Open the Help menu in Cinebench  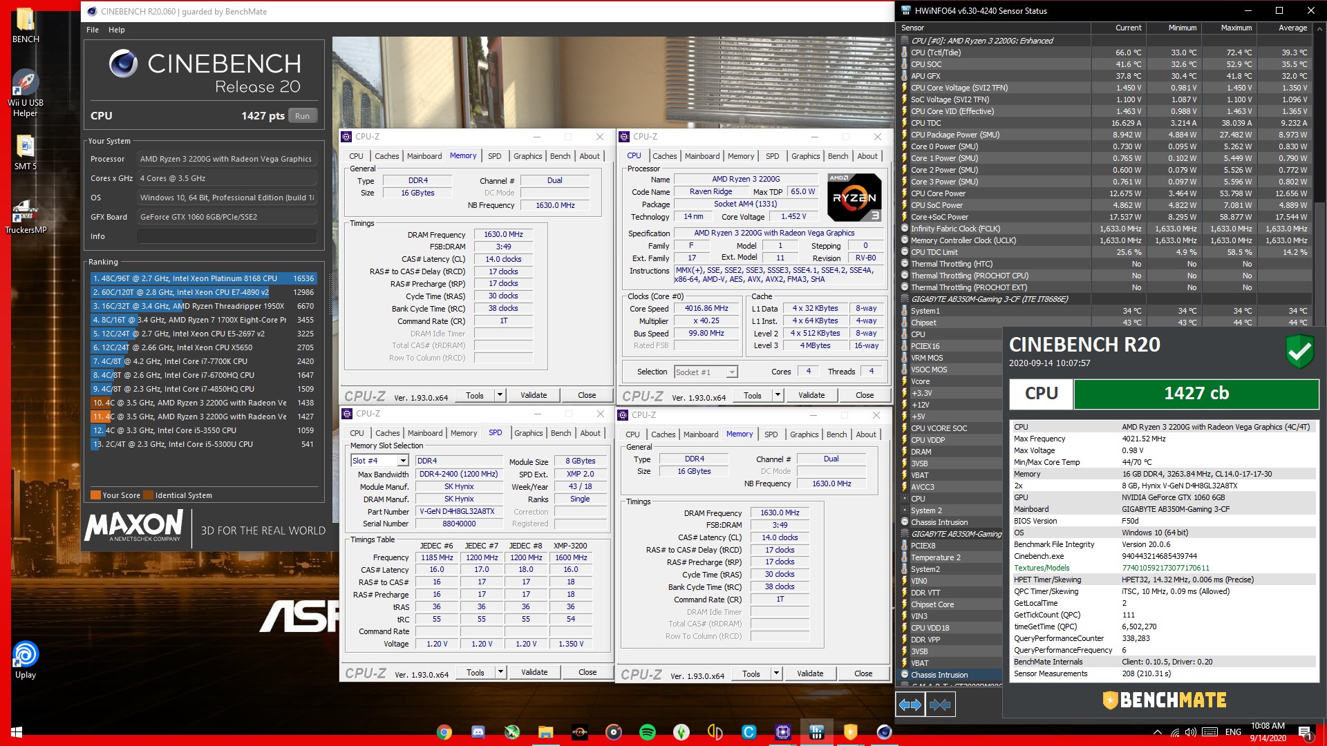[117, 30]
